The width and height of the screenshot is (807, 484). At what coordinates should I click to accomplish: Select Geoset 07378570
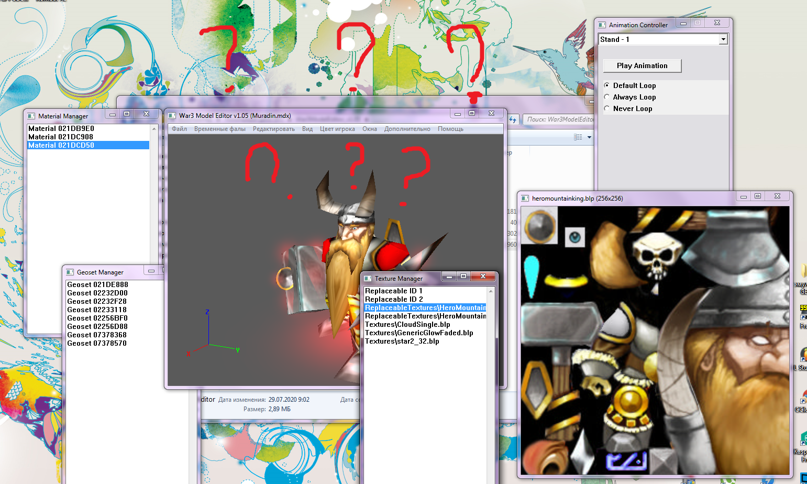coord(97,343)
